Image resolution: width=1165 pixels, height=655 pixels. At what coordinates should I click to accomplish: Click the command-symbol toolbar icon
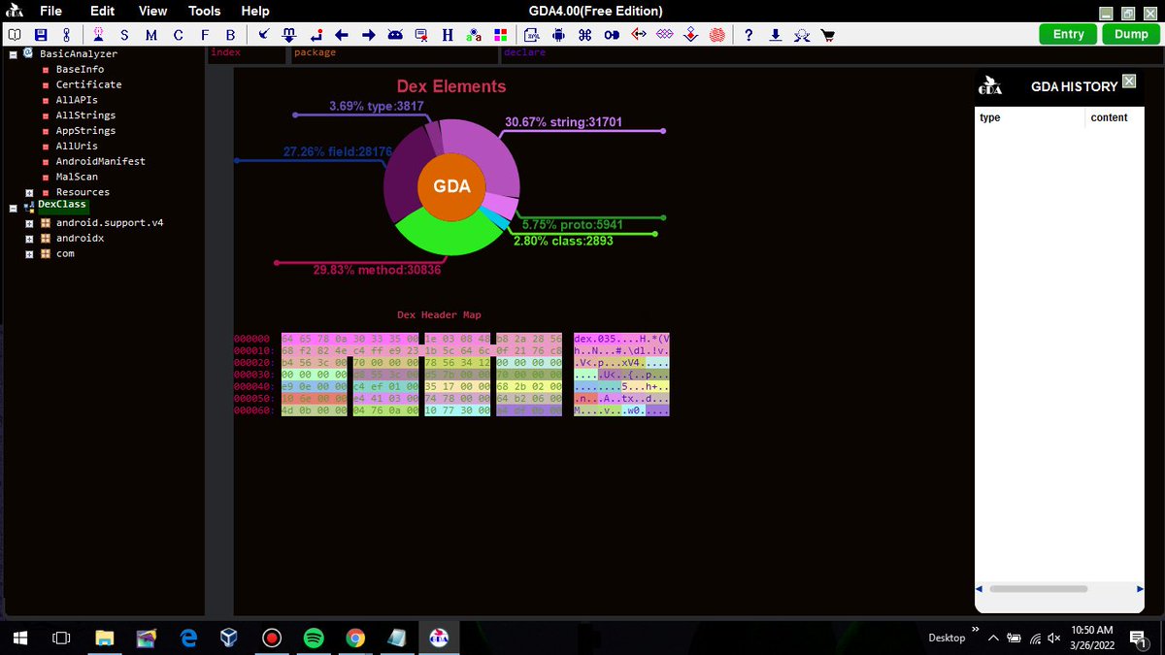click(584, 35)
